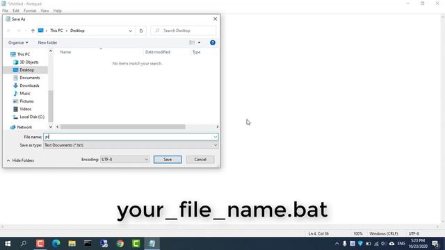Open Documents folder in the sidebar
Viewport: 445px width, 250px height.
[29, 78]
